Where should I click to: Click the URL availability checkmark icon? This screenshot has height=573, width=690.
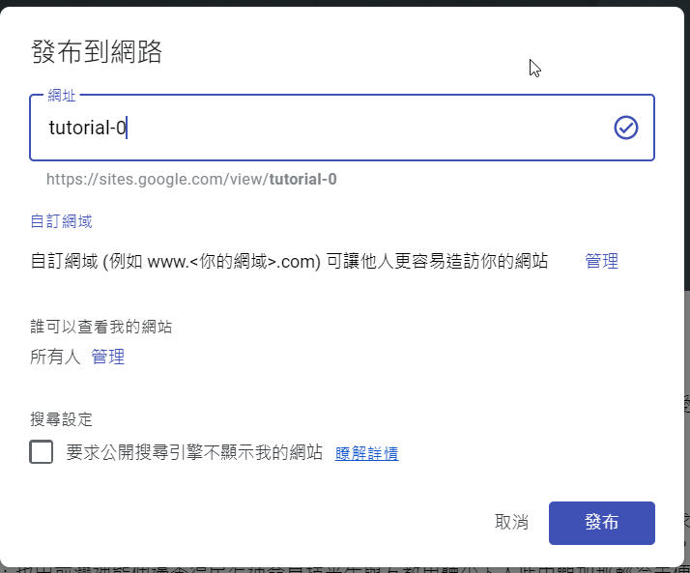[625, 128]
